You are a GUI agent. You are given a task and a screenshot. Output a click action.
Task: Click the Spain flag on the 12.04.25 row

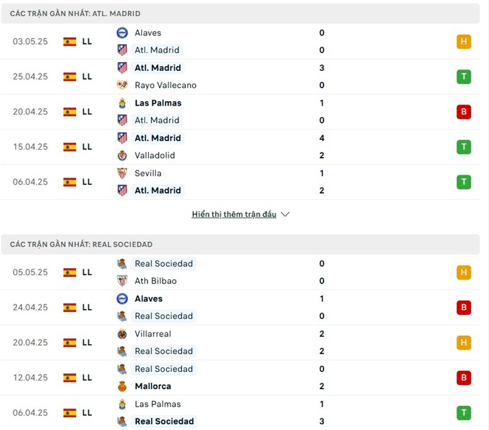[x=70, y=377]
